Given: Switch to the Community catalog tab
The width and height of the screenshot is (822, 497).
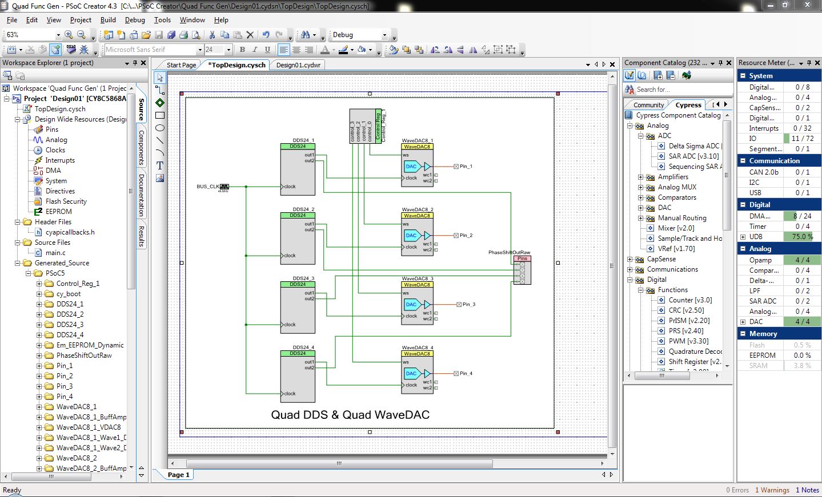Looking at the screenshot, I should [x=648, y=105].
